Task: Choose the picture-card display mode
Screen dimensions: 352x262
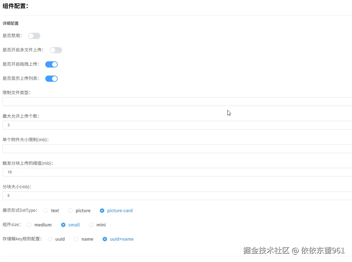Action: pos(102,210)
